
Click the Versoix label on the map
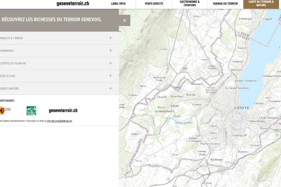tap(242, 48)
